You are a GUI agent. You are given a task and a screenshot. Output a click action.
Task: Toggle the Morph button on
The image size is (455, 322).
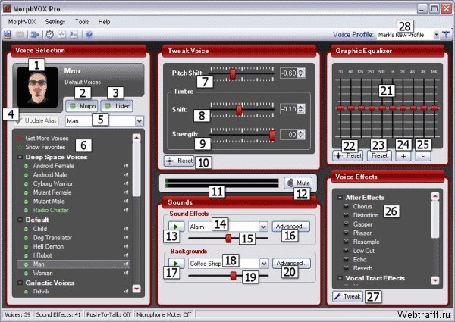82,106
